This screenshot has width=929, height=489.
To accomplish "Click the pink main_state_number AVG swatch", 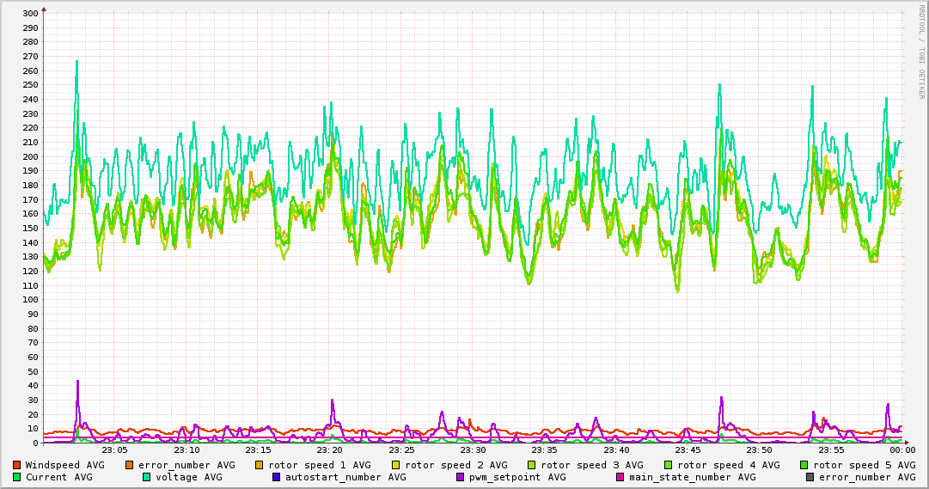I will pos(621,477).
